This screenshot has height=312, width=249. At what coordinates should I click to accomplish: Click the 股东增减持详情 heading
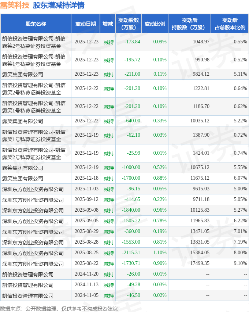[x=59, y=5]
